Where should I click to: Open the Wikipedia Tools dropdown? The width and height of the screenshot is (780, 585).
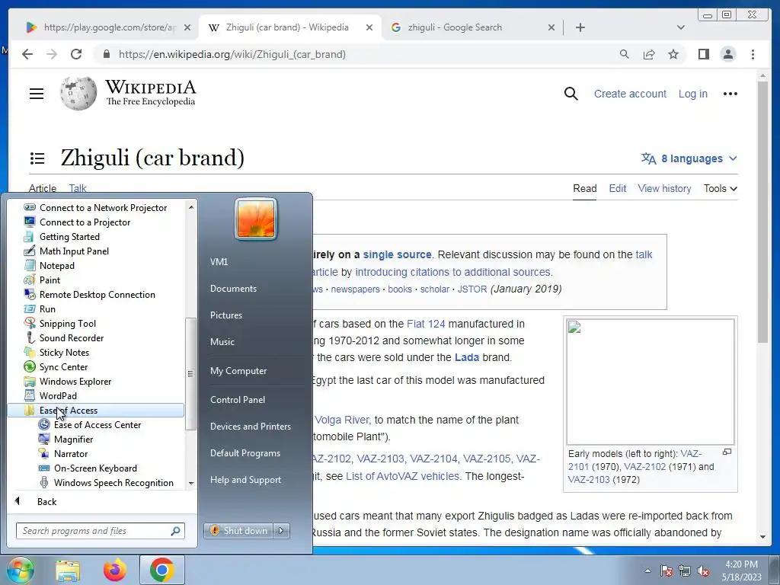click(x=721, y=189)
